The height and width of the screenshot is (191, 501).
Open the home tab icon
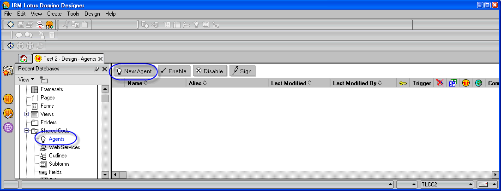click(24, 58)
